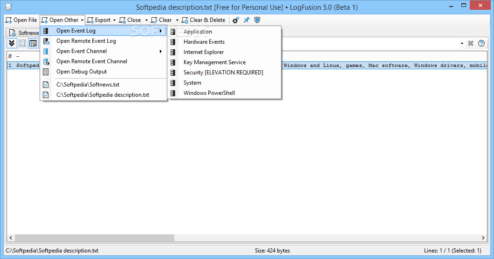Select the Key Management Service log

coord(224,62)
